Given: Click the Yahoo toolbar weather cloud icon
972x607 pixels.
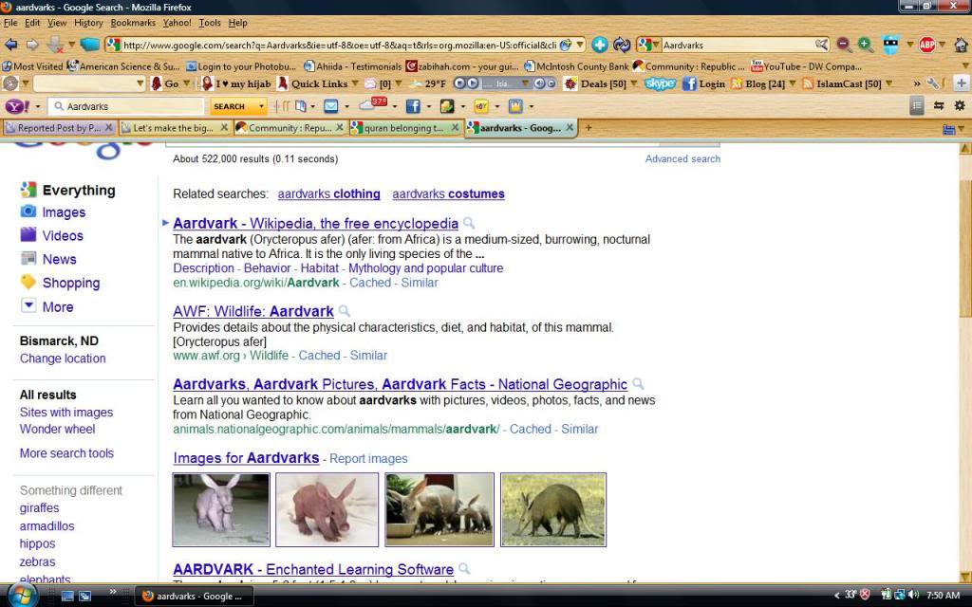Looking at the screenshot, I should (x=372, y=104).
